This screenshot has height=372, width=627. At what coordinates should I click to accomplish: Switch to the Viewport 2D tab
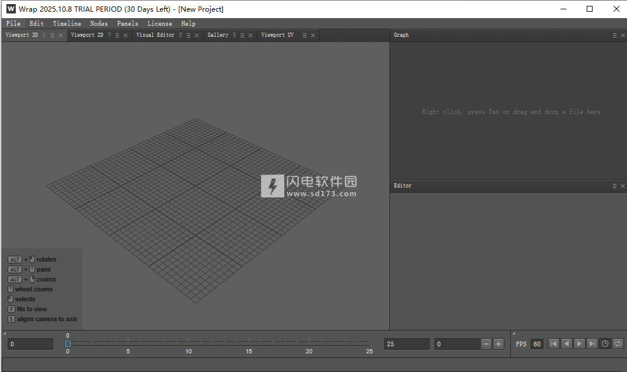[87, 35]
